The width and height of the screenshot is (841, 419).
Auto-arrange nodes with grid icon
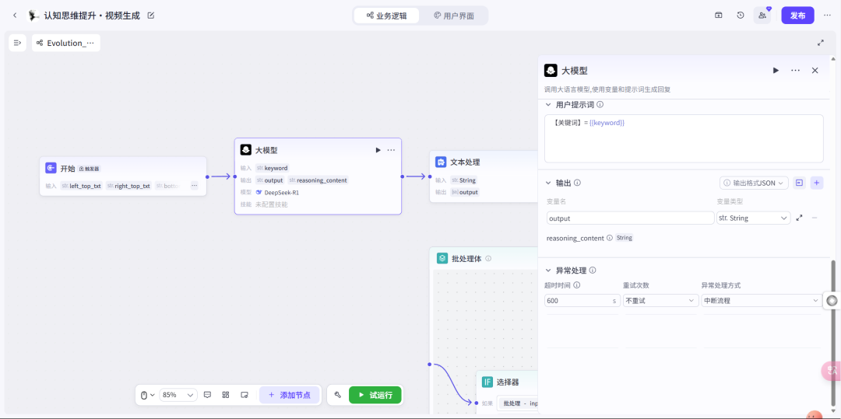pyautogui.click(x=226, y=395)
